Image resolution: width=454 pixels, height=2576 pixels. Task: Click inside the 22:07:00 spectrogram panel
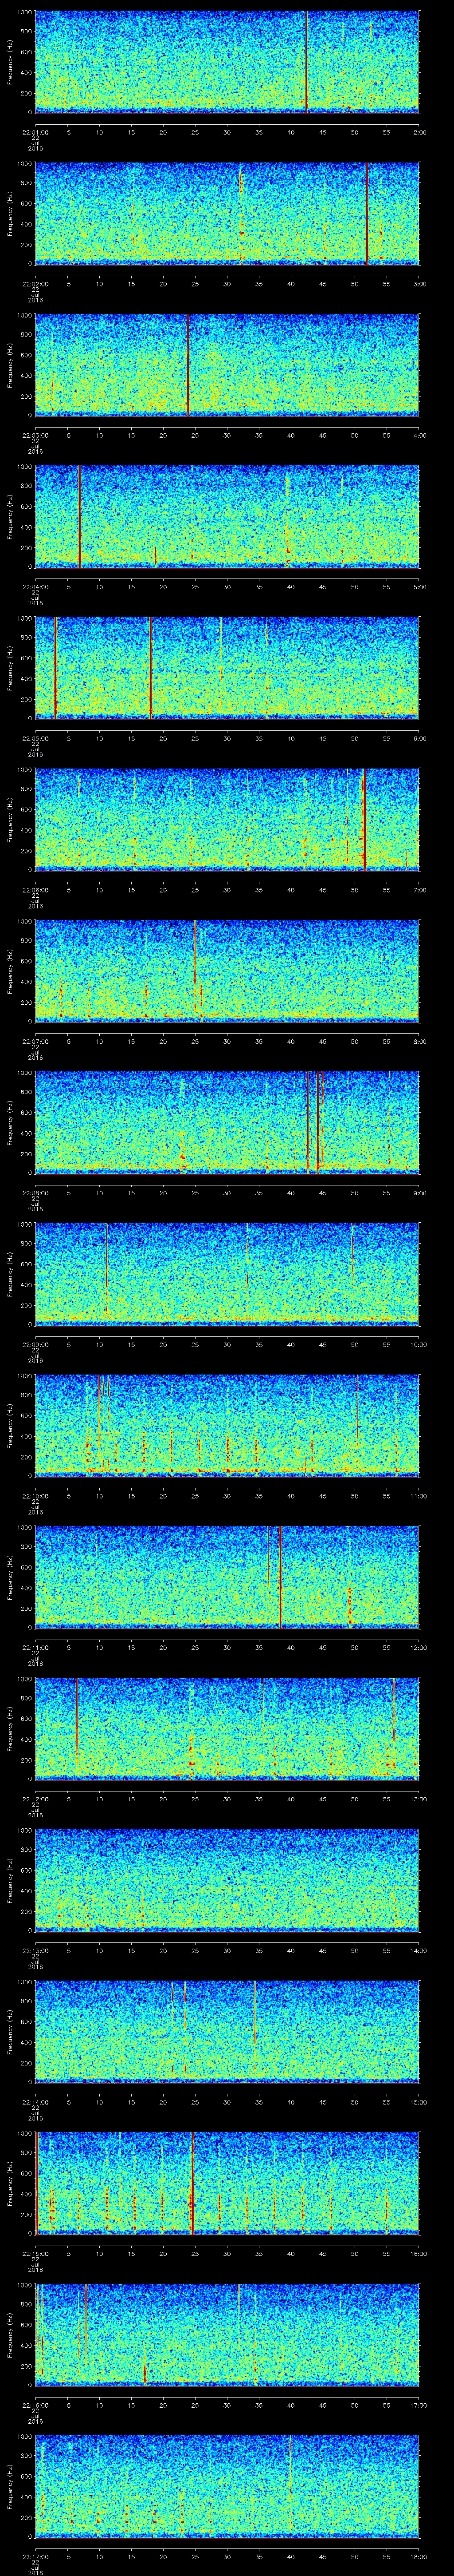(227, 971)
